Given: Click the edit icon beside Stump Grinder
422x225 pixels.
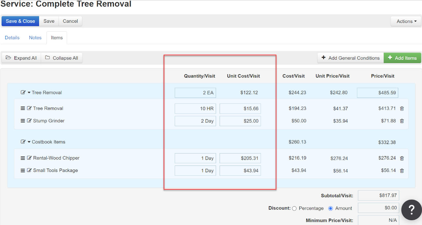Looking at the screenshot, I should (x=29, y=121).
